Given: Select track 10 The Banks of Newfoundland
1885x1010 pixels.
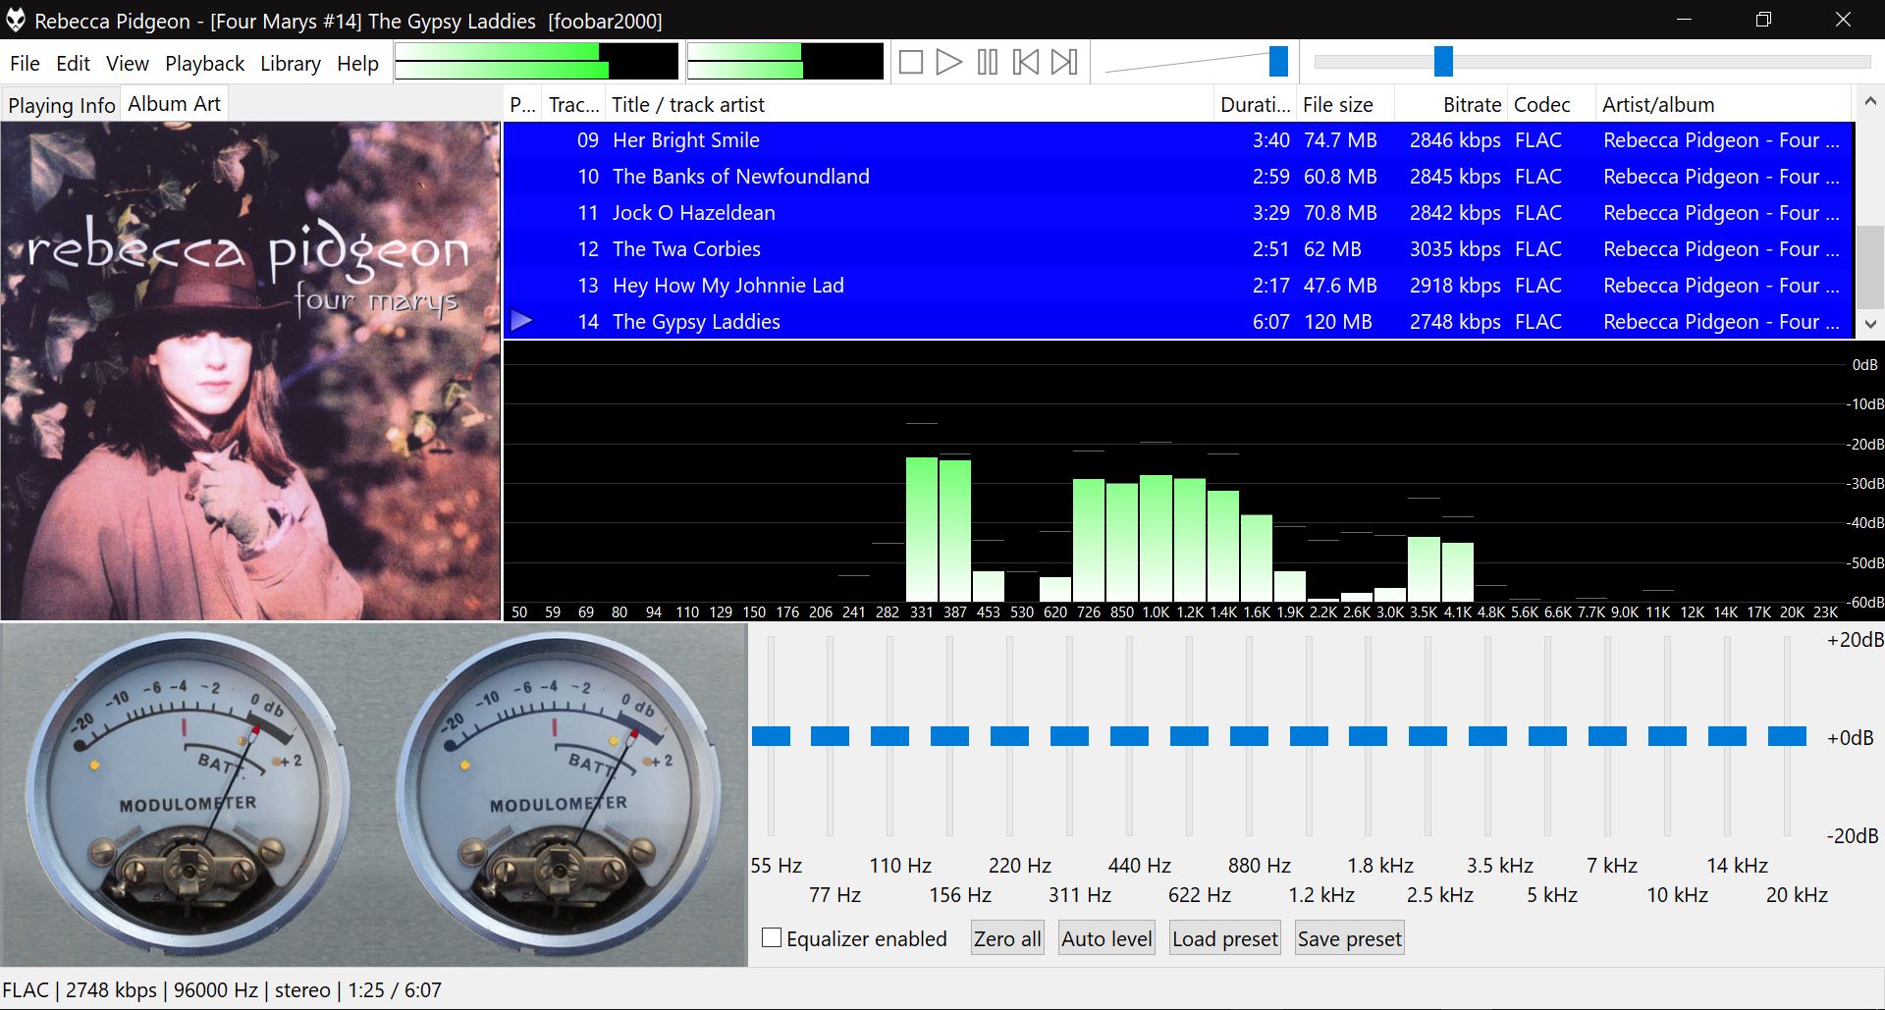Looking at the screenshot, I should pyautogui.click(x=1178, y=177).
